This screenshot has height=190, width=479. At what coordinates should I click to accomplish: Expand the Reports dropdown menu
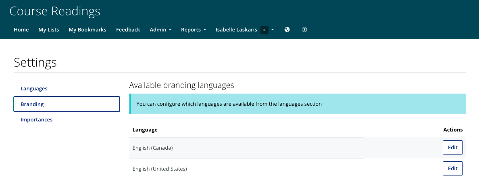coord(194,29)
